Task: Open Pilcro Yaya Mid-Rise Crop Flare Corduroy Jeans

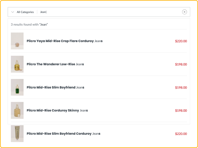Action: click(x=64, y=41)
